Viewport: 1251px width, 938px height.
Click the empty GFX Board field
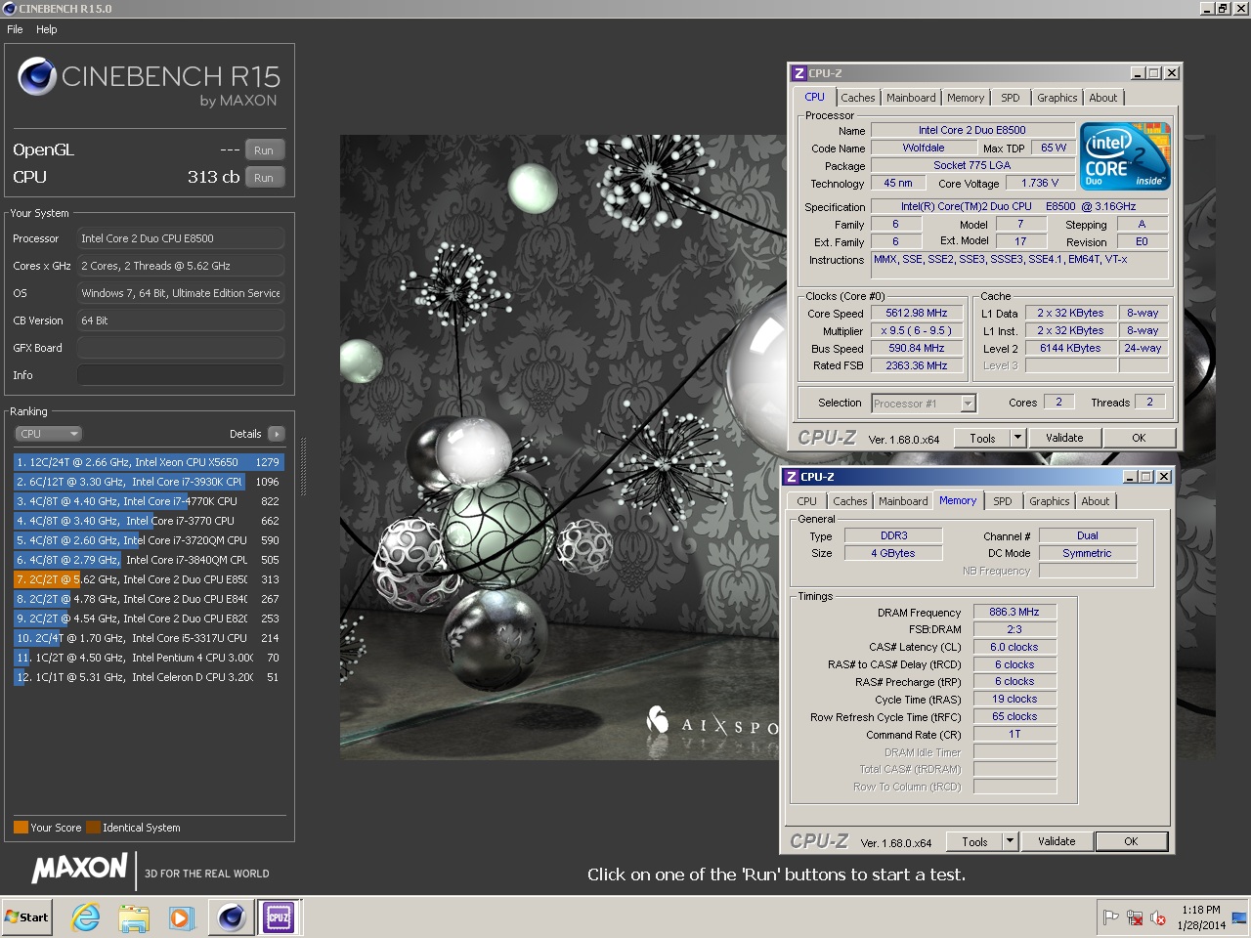pyautogui.click(x=181, y=348)
